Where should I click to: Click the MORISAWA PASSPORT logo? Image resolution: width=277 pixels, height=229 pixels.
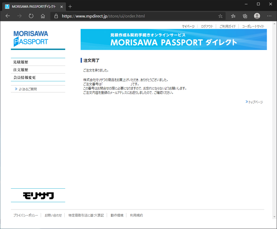pyautogui.click(x=31, y=39)
